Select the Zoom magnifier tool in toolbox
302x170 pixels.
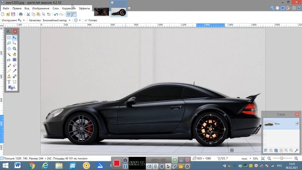tap(15, 49)
